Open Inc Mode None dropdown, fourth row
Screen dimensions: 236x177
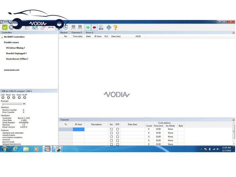171,140
